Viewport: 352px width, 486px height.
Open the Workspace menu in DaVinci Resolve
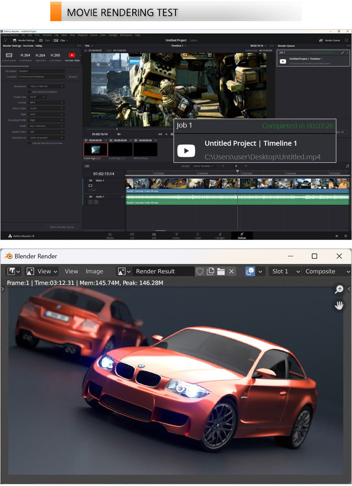click(x=126, y=35)
